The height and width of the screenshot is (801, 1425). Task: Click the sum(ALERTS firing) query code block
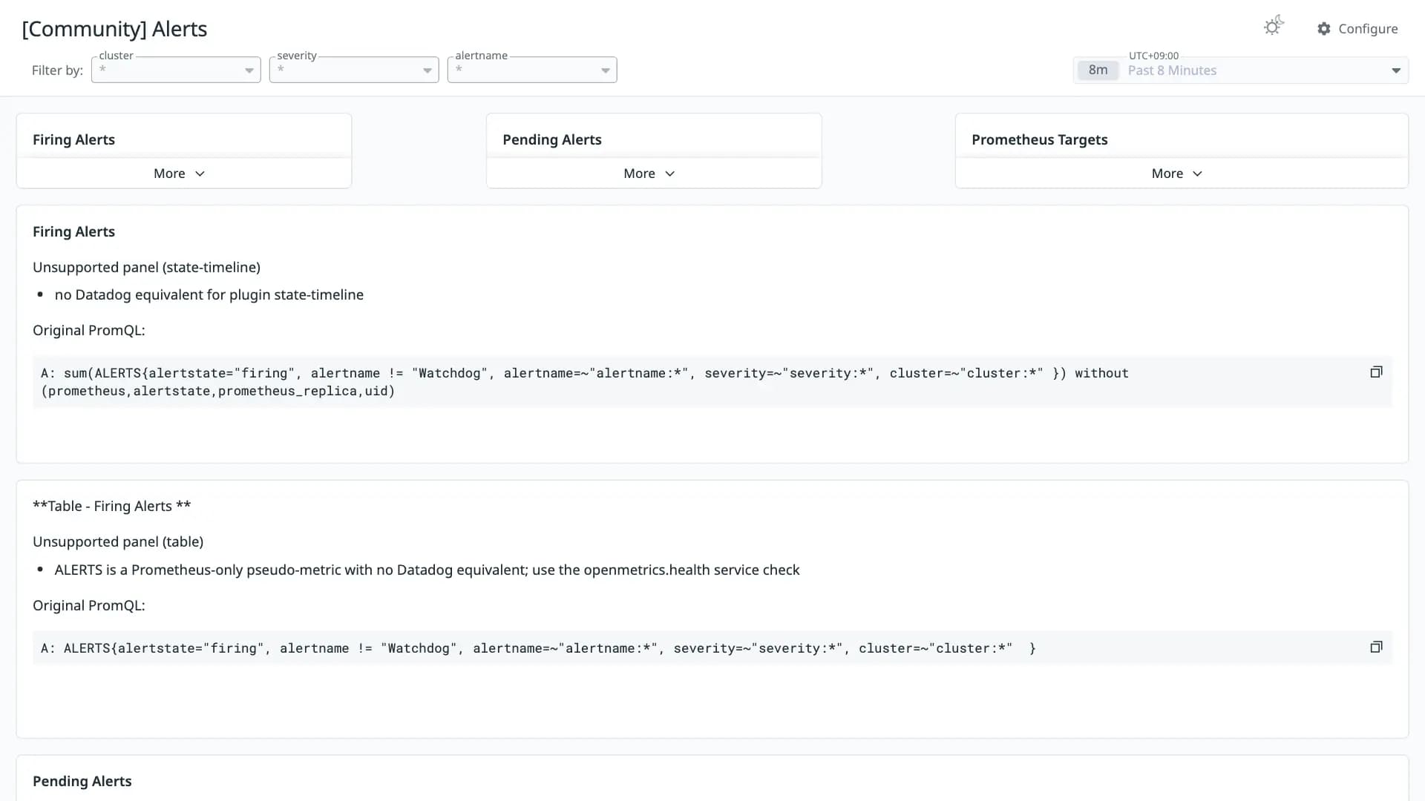[x=712, y=382]
